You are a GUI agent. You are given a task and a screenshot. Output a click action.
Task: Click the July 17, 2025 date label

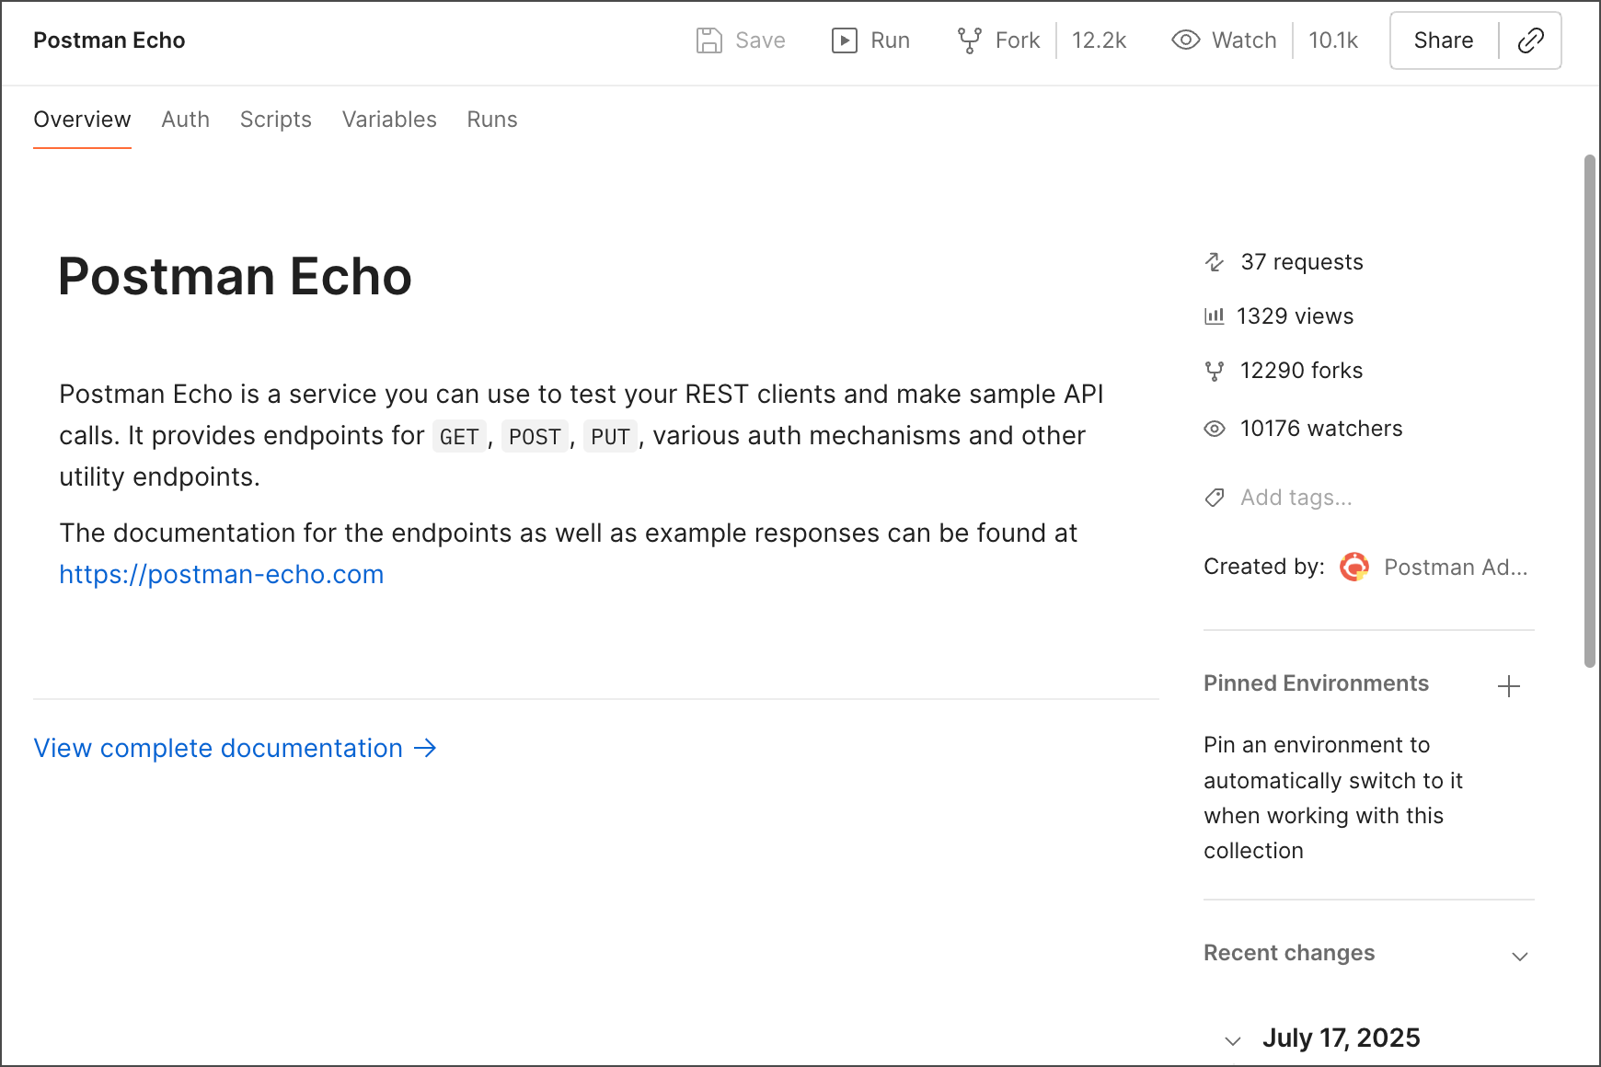[1342, 1038]
